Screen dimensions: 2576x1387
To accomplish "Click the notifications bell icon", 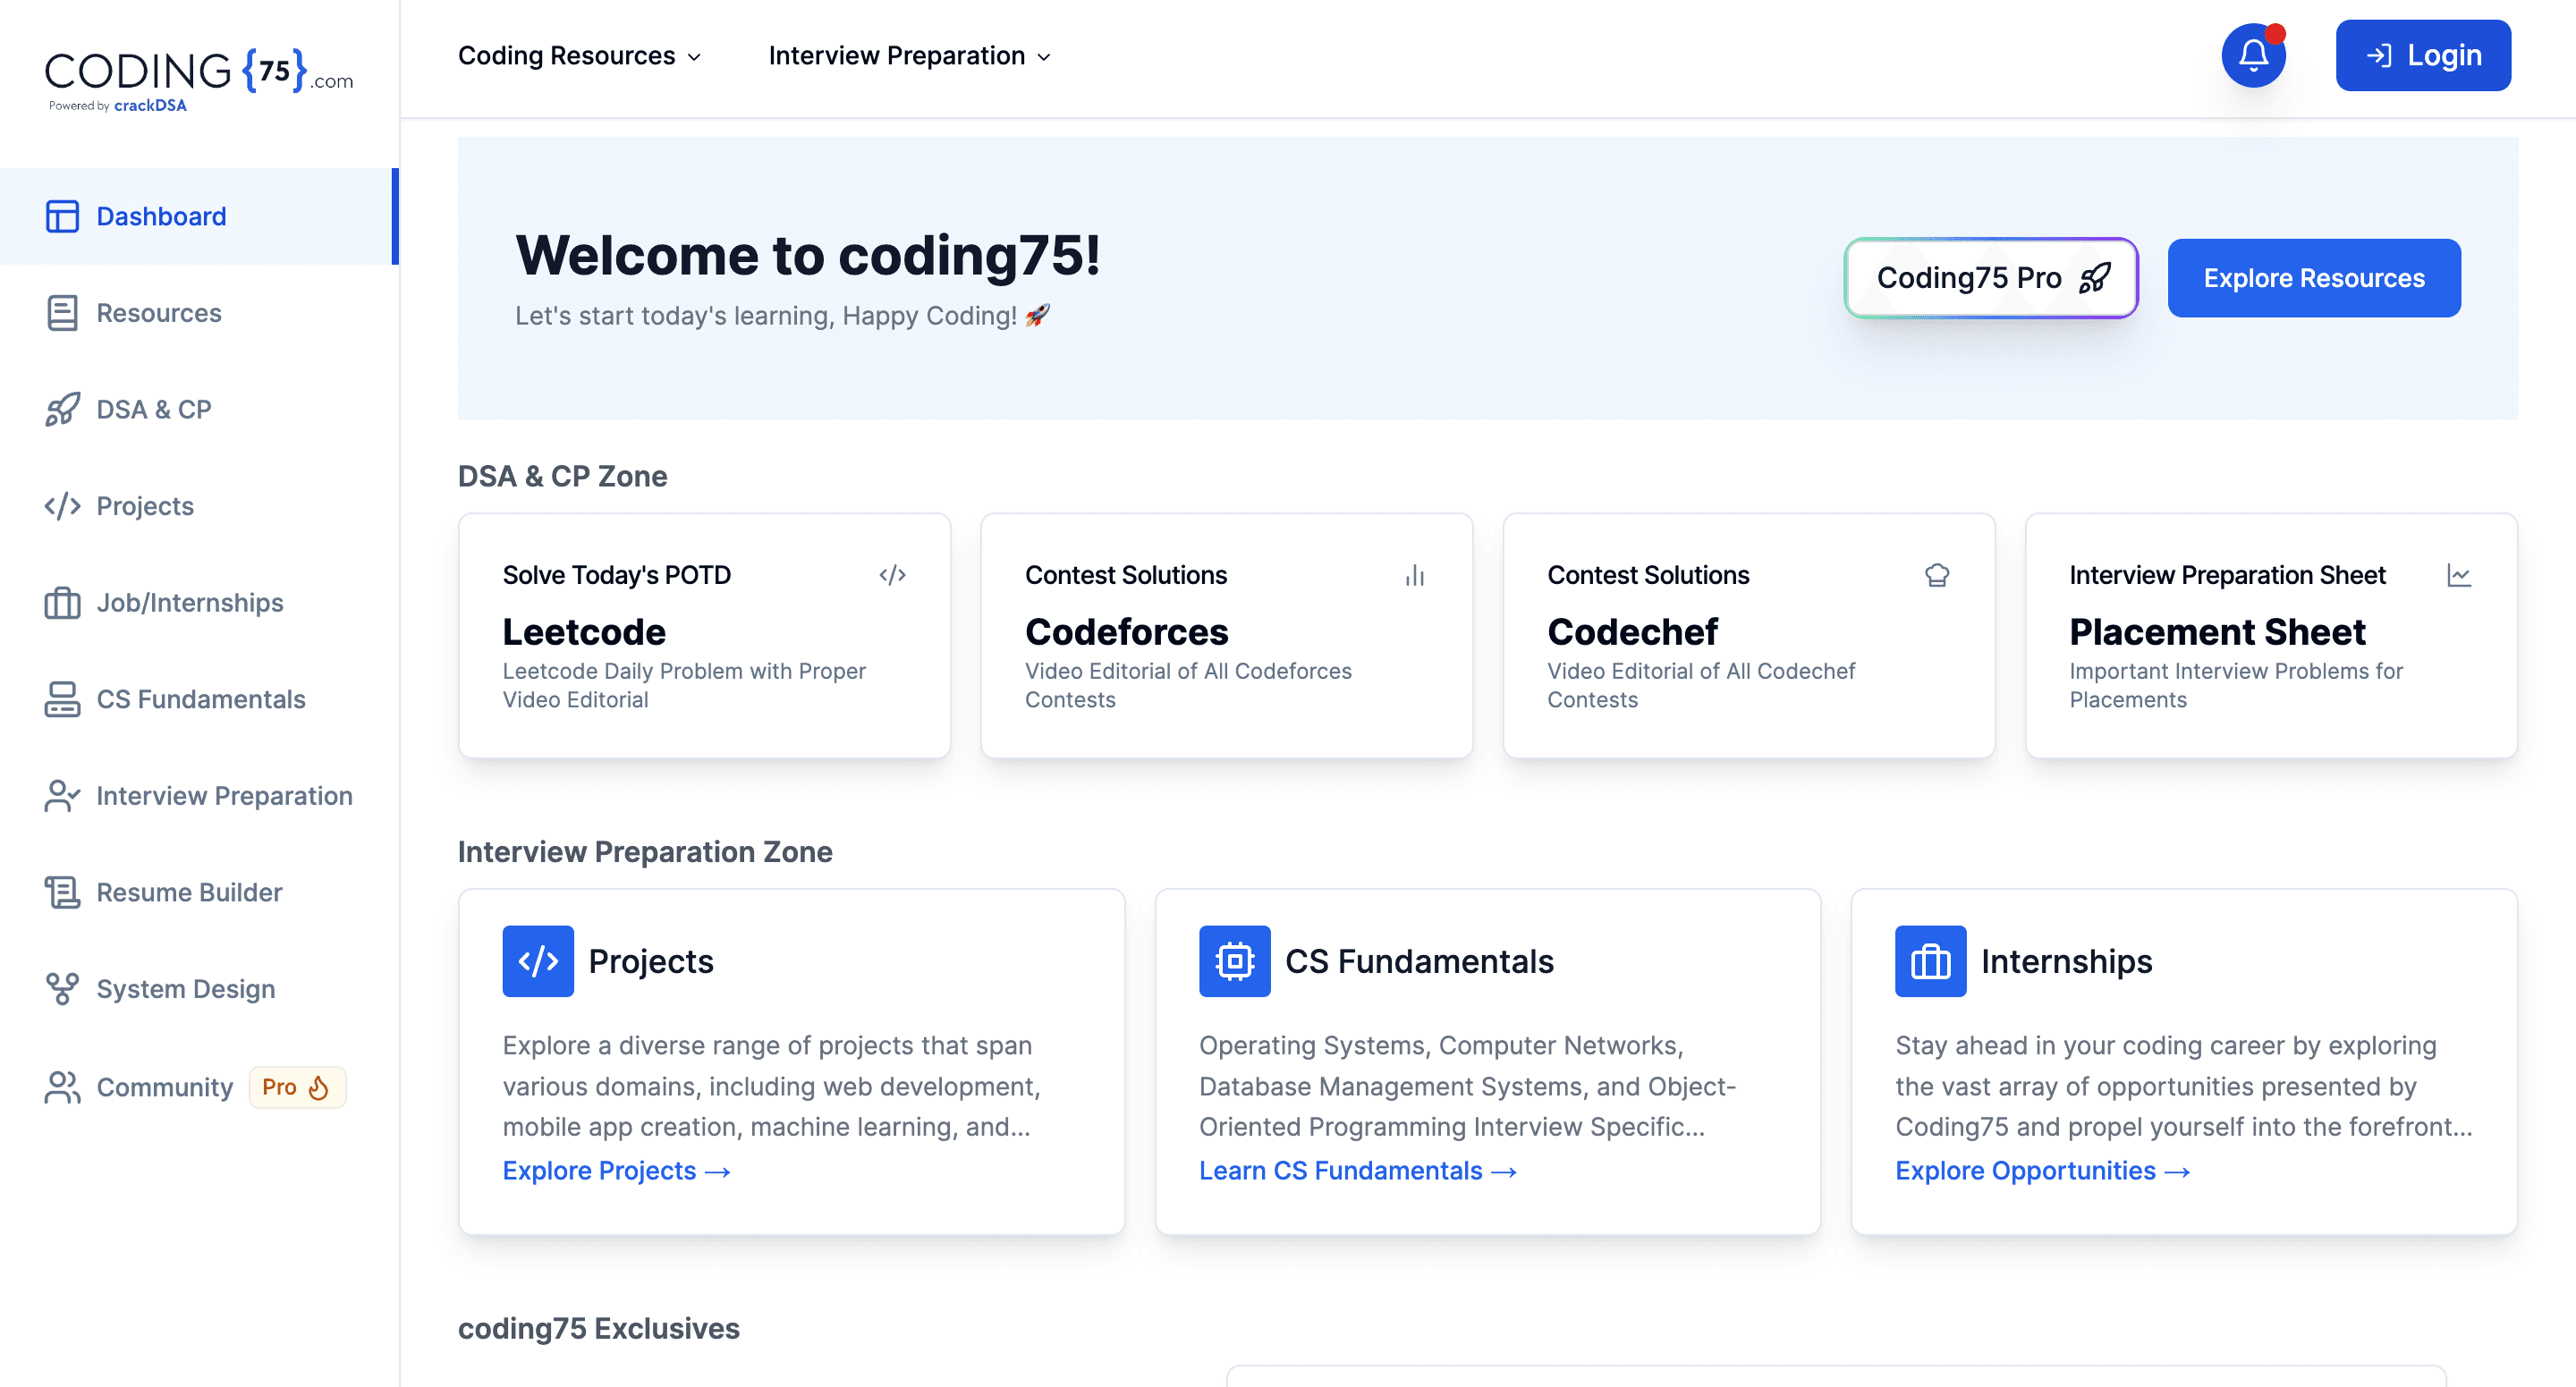I will [2253, 55].
